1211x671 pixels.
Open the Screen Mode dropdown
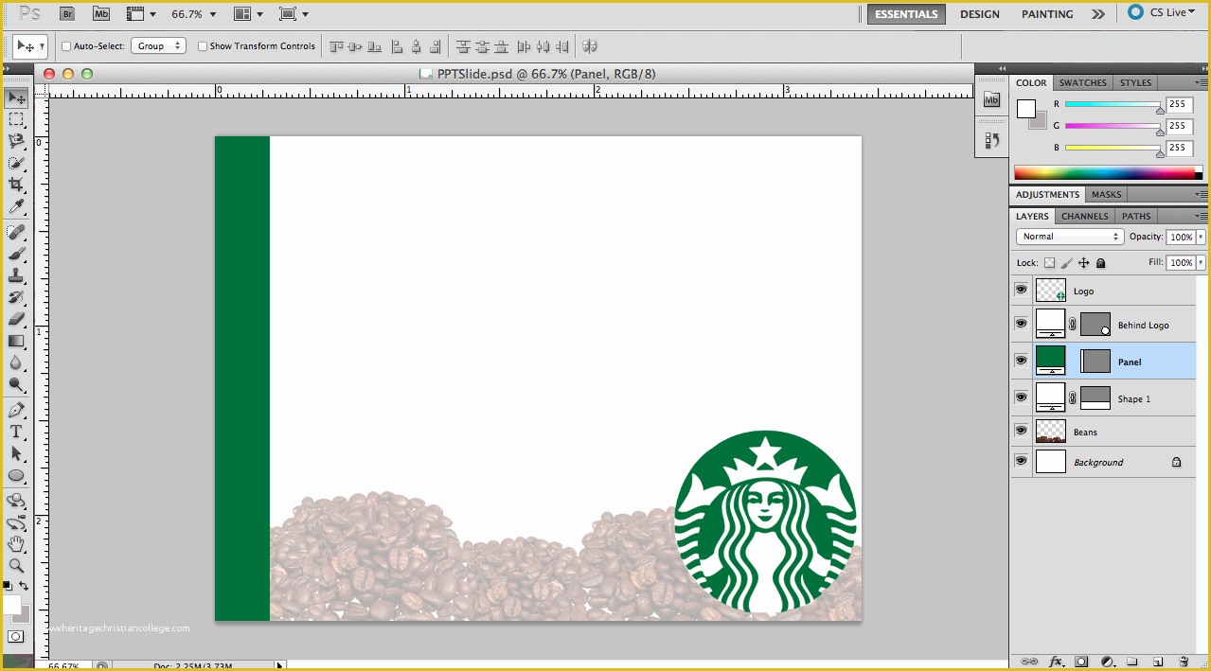295,14
